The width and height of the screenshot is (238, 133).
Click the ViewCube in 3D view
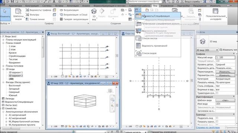click(x=110, y=91)
